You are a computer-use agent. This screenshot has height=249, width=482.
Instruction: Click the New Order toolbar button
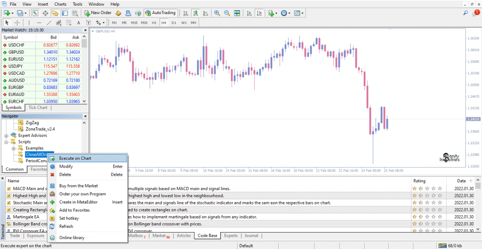[97, 13]
